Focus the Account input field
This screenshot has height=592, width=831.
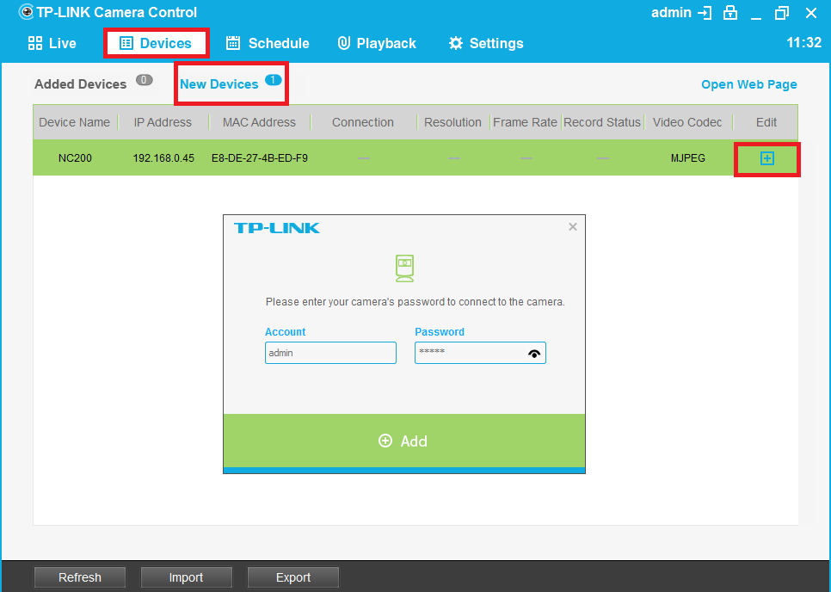point(330,353)
